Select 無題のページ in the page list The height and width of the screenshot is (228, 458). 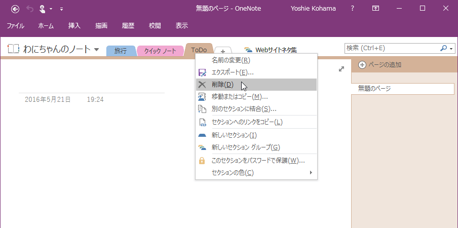(x=403, y=89)
